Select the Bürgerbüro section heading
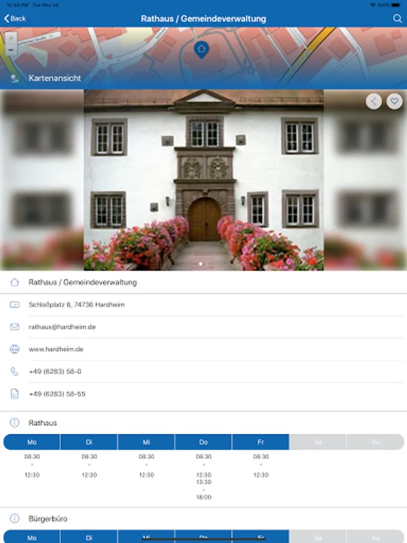Image resolution: width=407 pixels, height=543 pixels. point(48,519)
